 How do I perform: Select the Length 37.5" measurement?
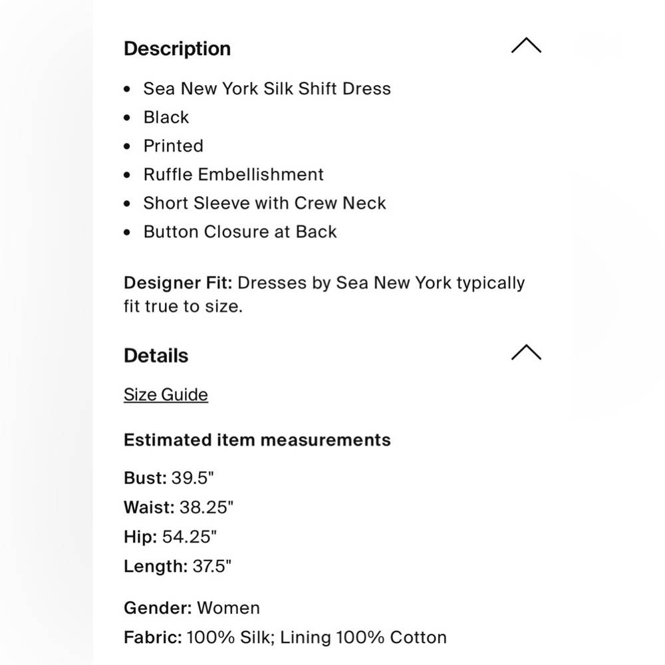click(x=178, y=566)
